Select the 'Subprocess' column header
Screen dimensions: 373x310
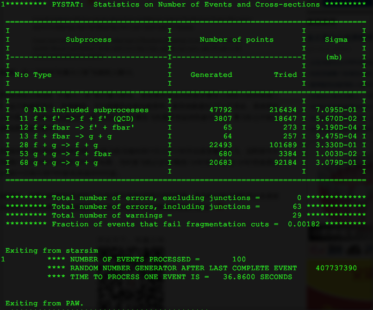point(88,39)
